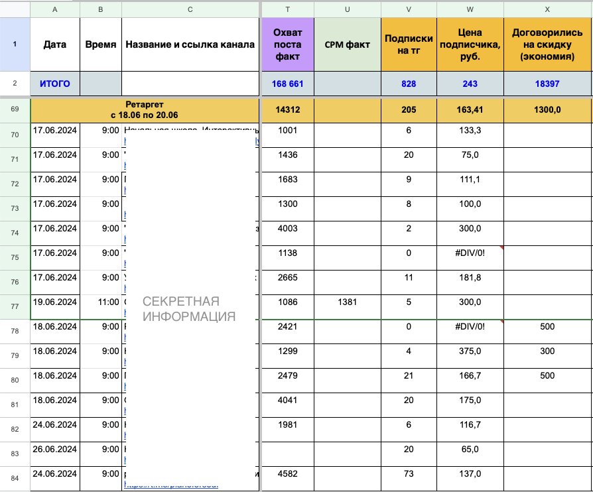Select 'Название и ссылка канала' header cell

pos(190,44)
